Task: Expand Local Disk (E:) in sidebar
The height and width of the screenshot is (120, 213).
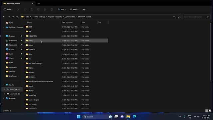Action: [x=4, y=94]
